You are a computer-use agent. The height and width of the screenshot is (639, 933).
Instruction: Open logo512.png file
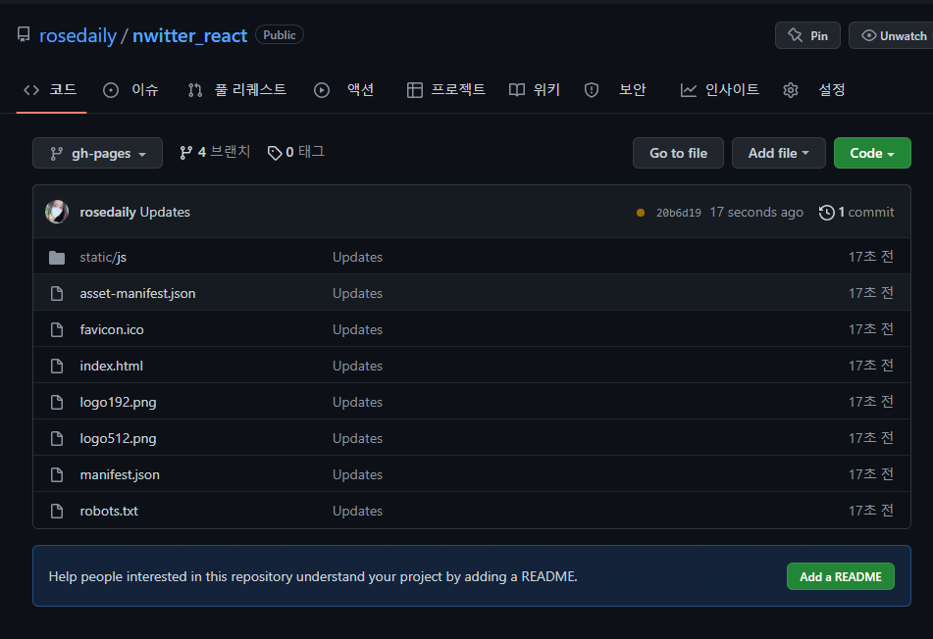[118, 439]
